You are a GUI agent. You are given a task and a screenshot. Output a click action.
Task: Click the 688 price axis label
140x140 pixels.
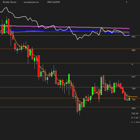[x=134, y=108]
